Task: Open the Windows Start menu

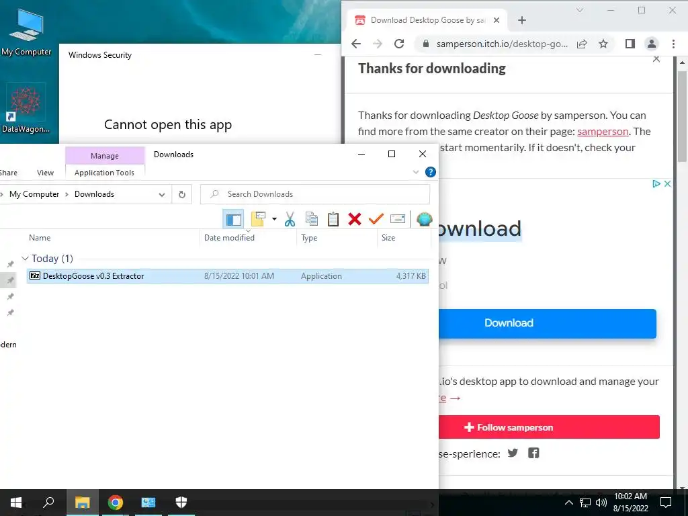Action: click(x=16, y=502)
